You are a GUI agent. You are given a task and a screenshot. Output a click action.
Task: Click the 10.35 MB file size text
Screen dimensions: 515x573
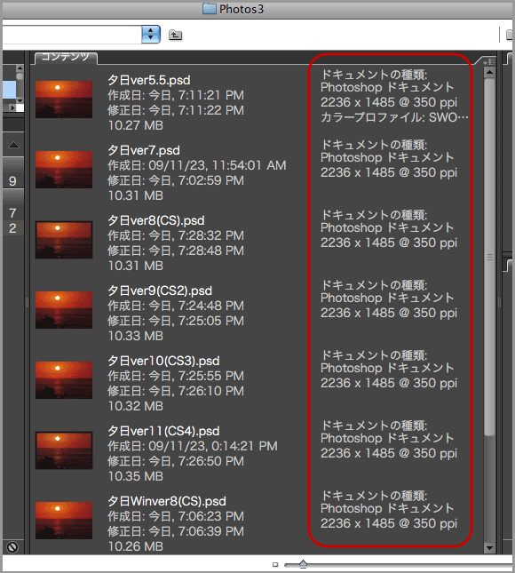coord(136,476)
